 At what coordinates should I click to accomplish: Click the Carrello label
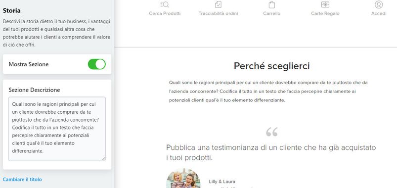[x=272, y=13]
